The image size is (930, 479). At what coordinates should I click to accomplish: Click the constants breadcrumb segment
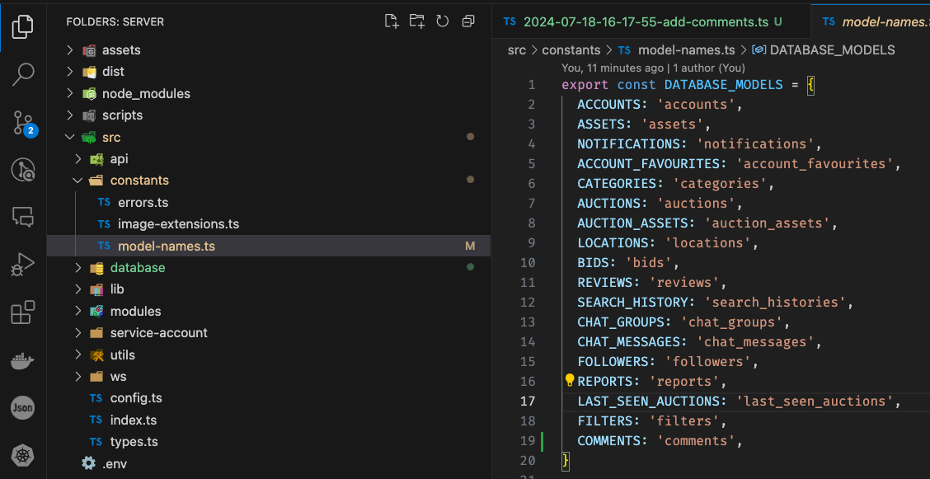tap(571, 49)
